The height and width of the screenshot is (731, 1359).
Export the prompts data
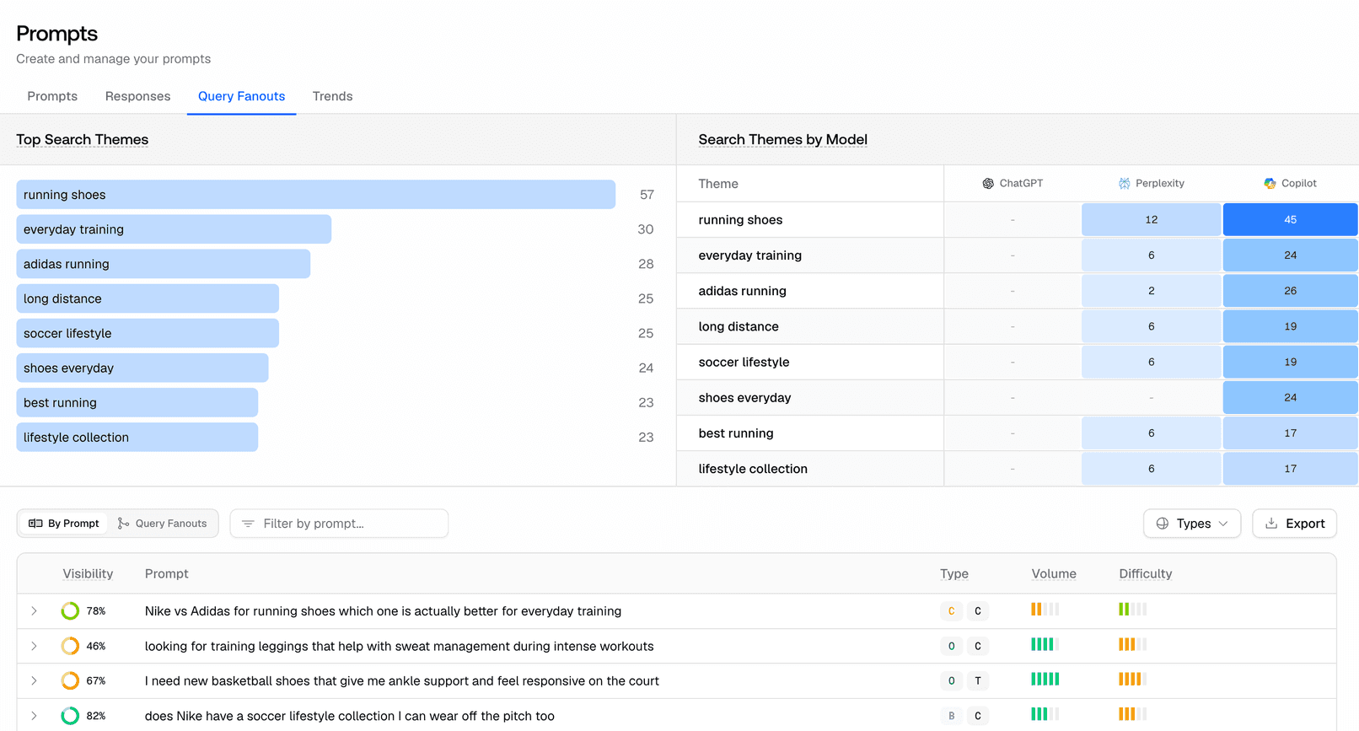coord(1295,524)
